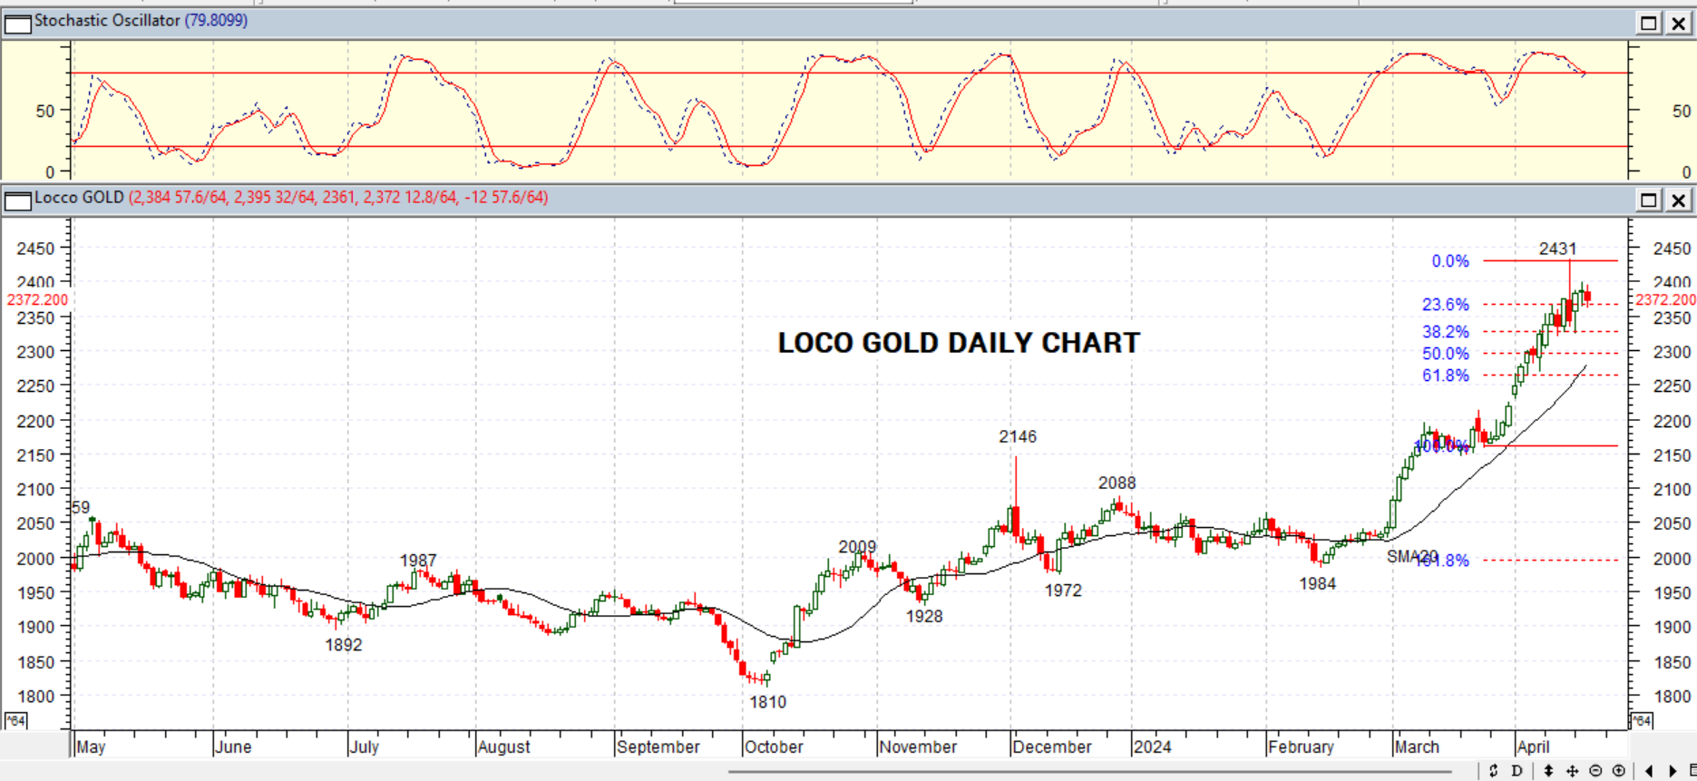1697x781 pixels.
Task: Click the April label on time axis
Action: click(1533, 747)
